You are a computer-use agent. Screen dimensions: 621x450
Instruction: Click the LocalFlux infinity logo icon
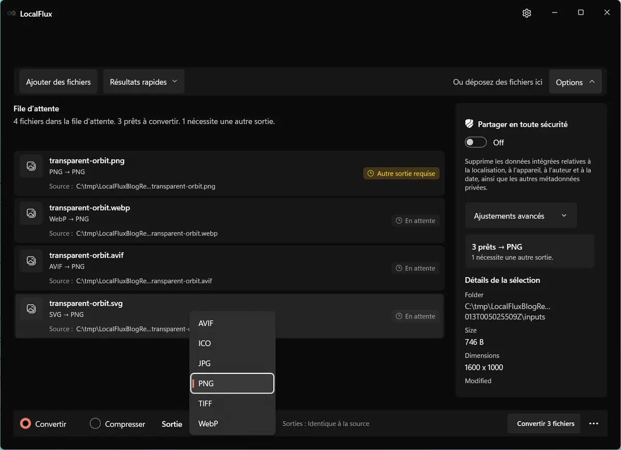point(11,13)
